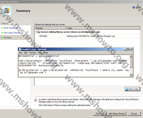
Task: Click the Notepad scrollbar up arrow
Action: [131, 56]
